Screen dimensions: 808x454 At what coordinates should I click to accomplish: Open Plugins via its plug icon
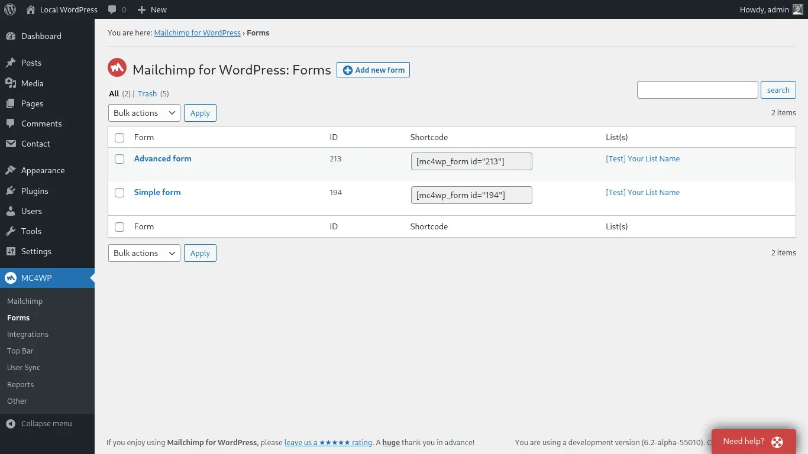[11, 191]
